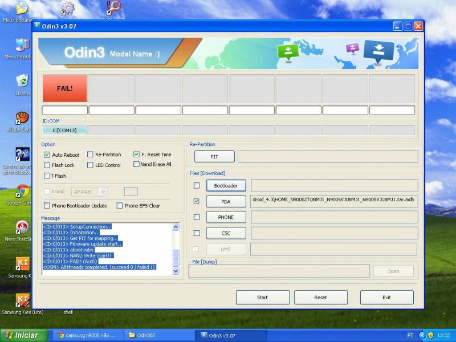Viewport: 456px width, 342px height.
Task: Open Samsung Kies desktop shortcut
Action: pyautogui.click(x=22, y=264)
